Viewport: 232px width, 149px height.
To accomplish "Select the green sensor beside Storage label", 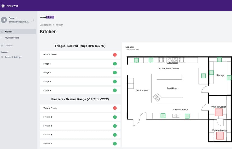I will [211, 73].
